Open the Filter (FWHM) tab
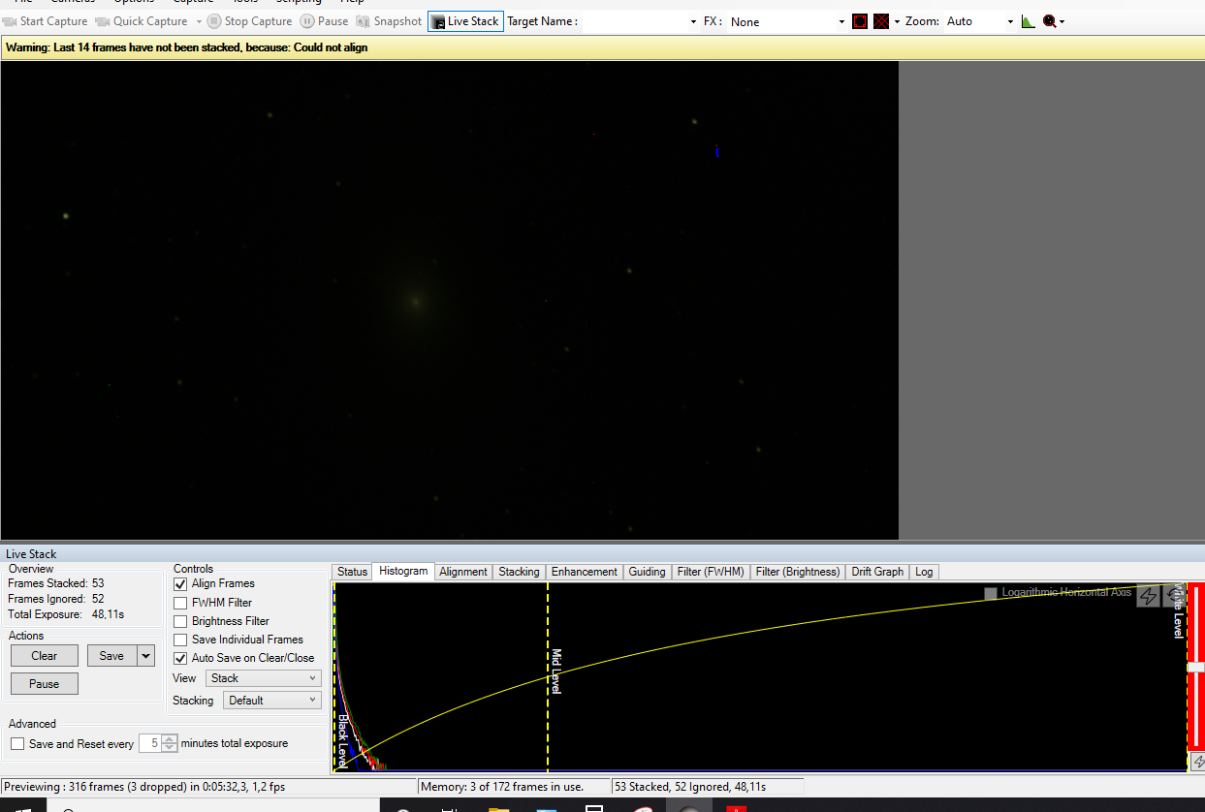Viewport: 1205px width, 812px height. tap(710, 572)
